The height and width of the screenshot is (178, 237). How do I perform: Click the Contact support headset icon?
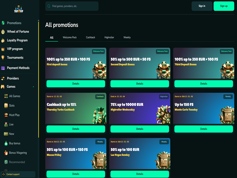click(3, 174)
